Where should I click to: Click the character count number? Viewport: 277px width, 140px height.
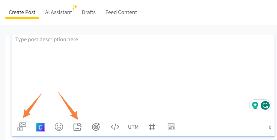pyautogui.click(x=270, y=127)
